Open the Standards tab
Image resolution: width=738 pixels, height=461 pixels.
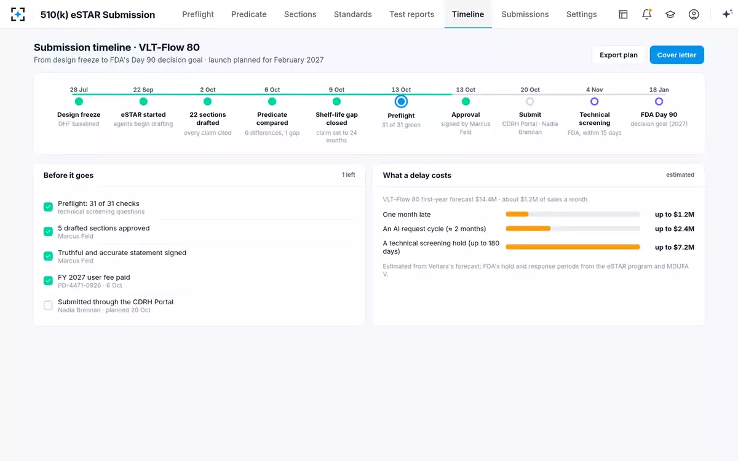[x=353, y=14]
